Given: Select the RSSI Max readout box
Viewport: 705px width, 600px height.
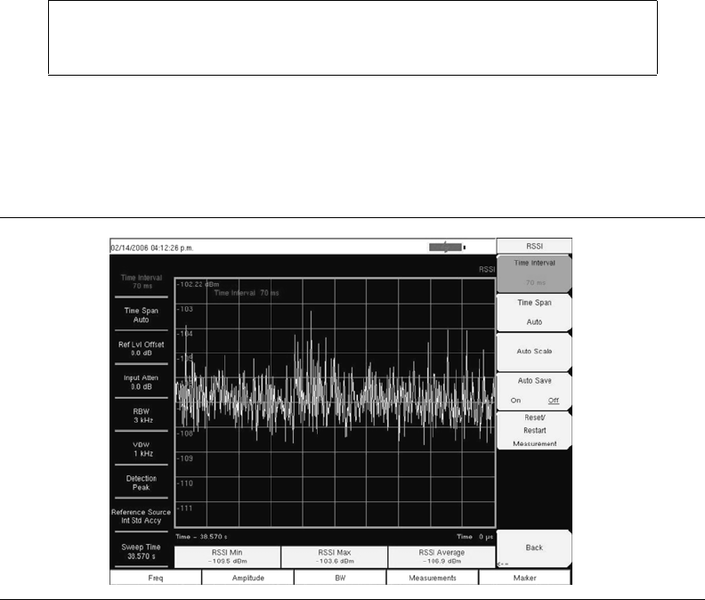Looking at the screenshot, I should point(334,556).
